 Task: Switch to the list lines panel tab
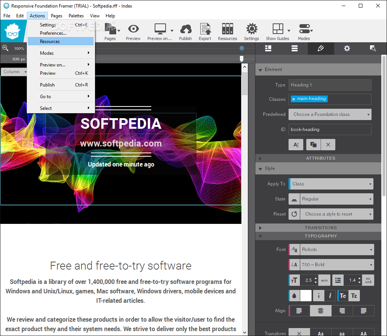pos(295,48)
